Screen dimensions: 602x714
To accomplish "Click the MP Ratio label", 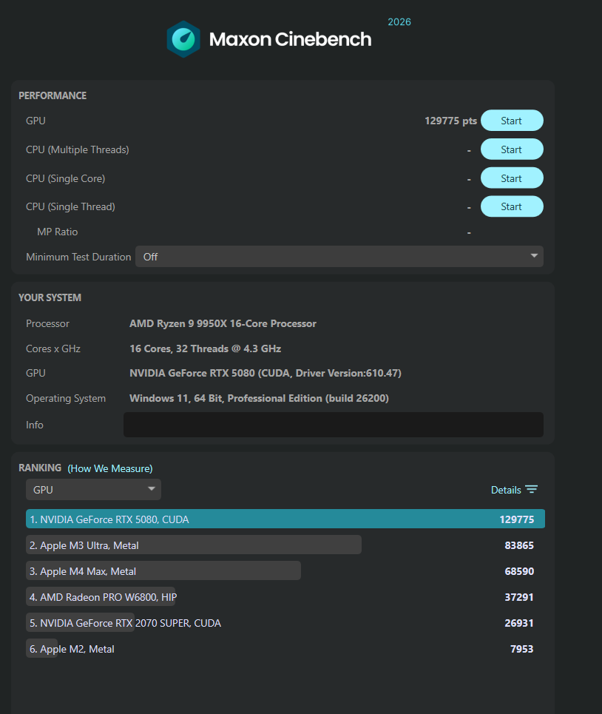I will [x=58, y=232].
